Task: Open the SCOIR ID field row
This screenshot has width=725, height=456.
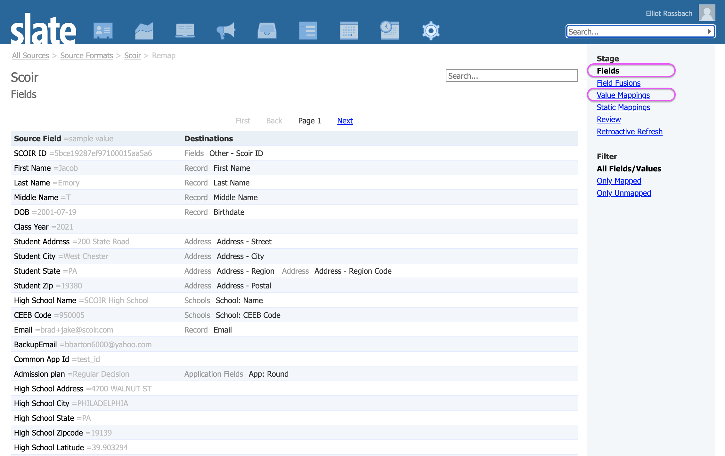Action: (x=294, y=153)
